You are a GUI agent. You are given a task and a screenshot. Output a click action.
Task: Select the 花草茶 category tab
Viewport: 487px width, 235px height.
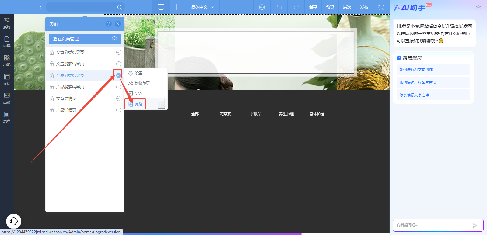tap(226, 114)
